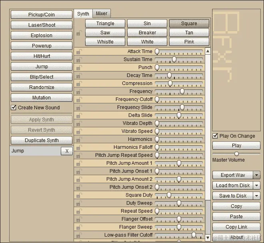
Task: Select the Sin waveform
Action: 147,24
